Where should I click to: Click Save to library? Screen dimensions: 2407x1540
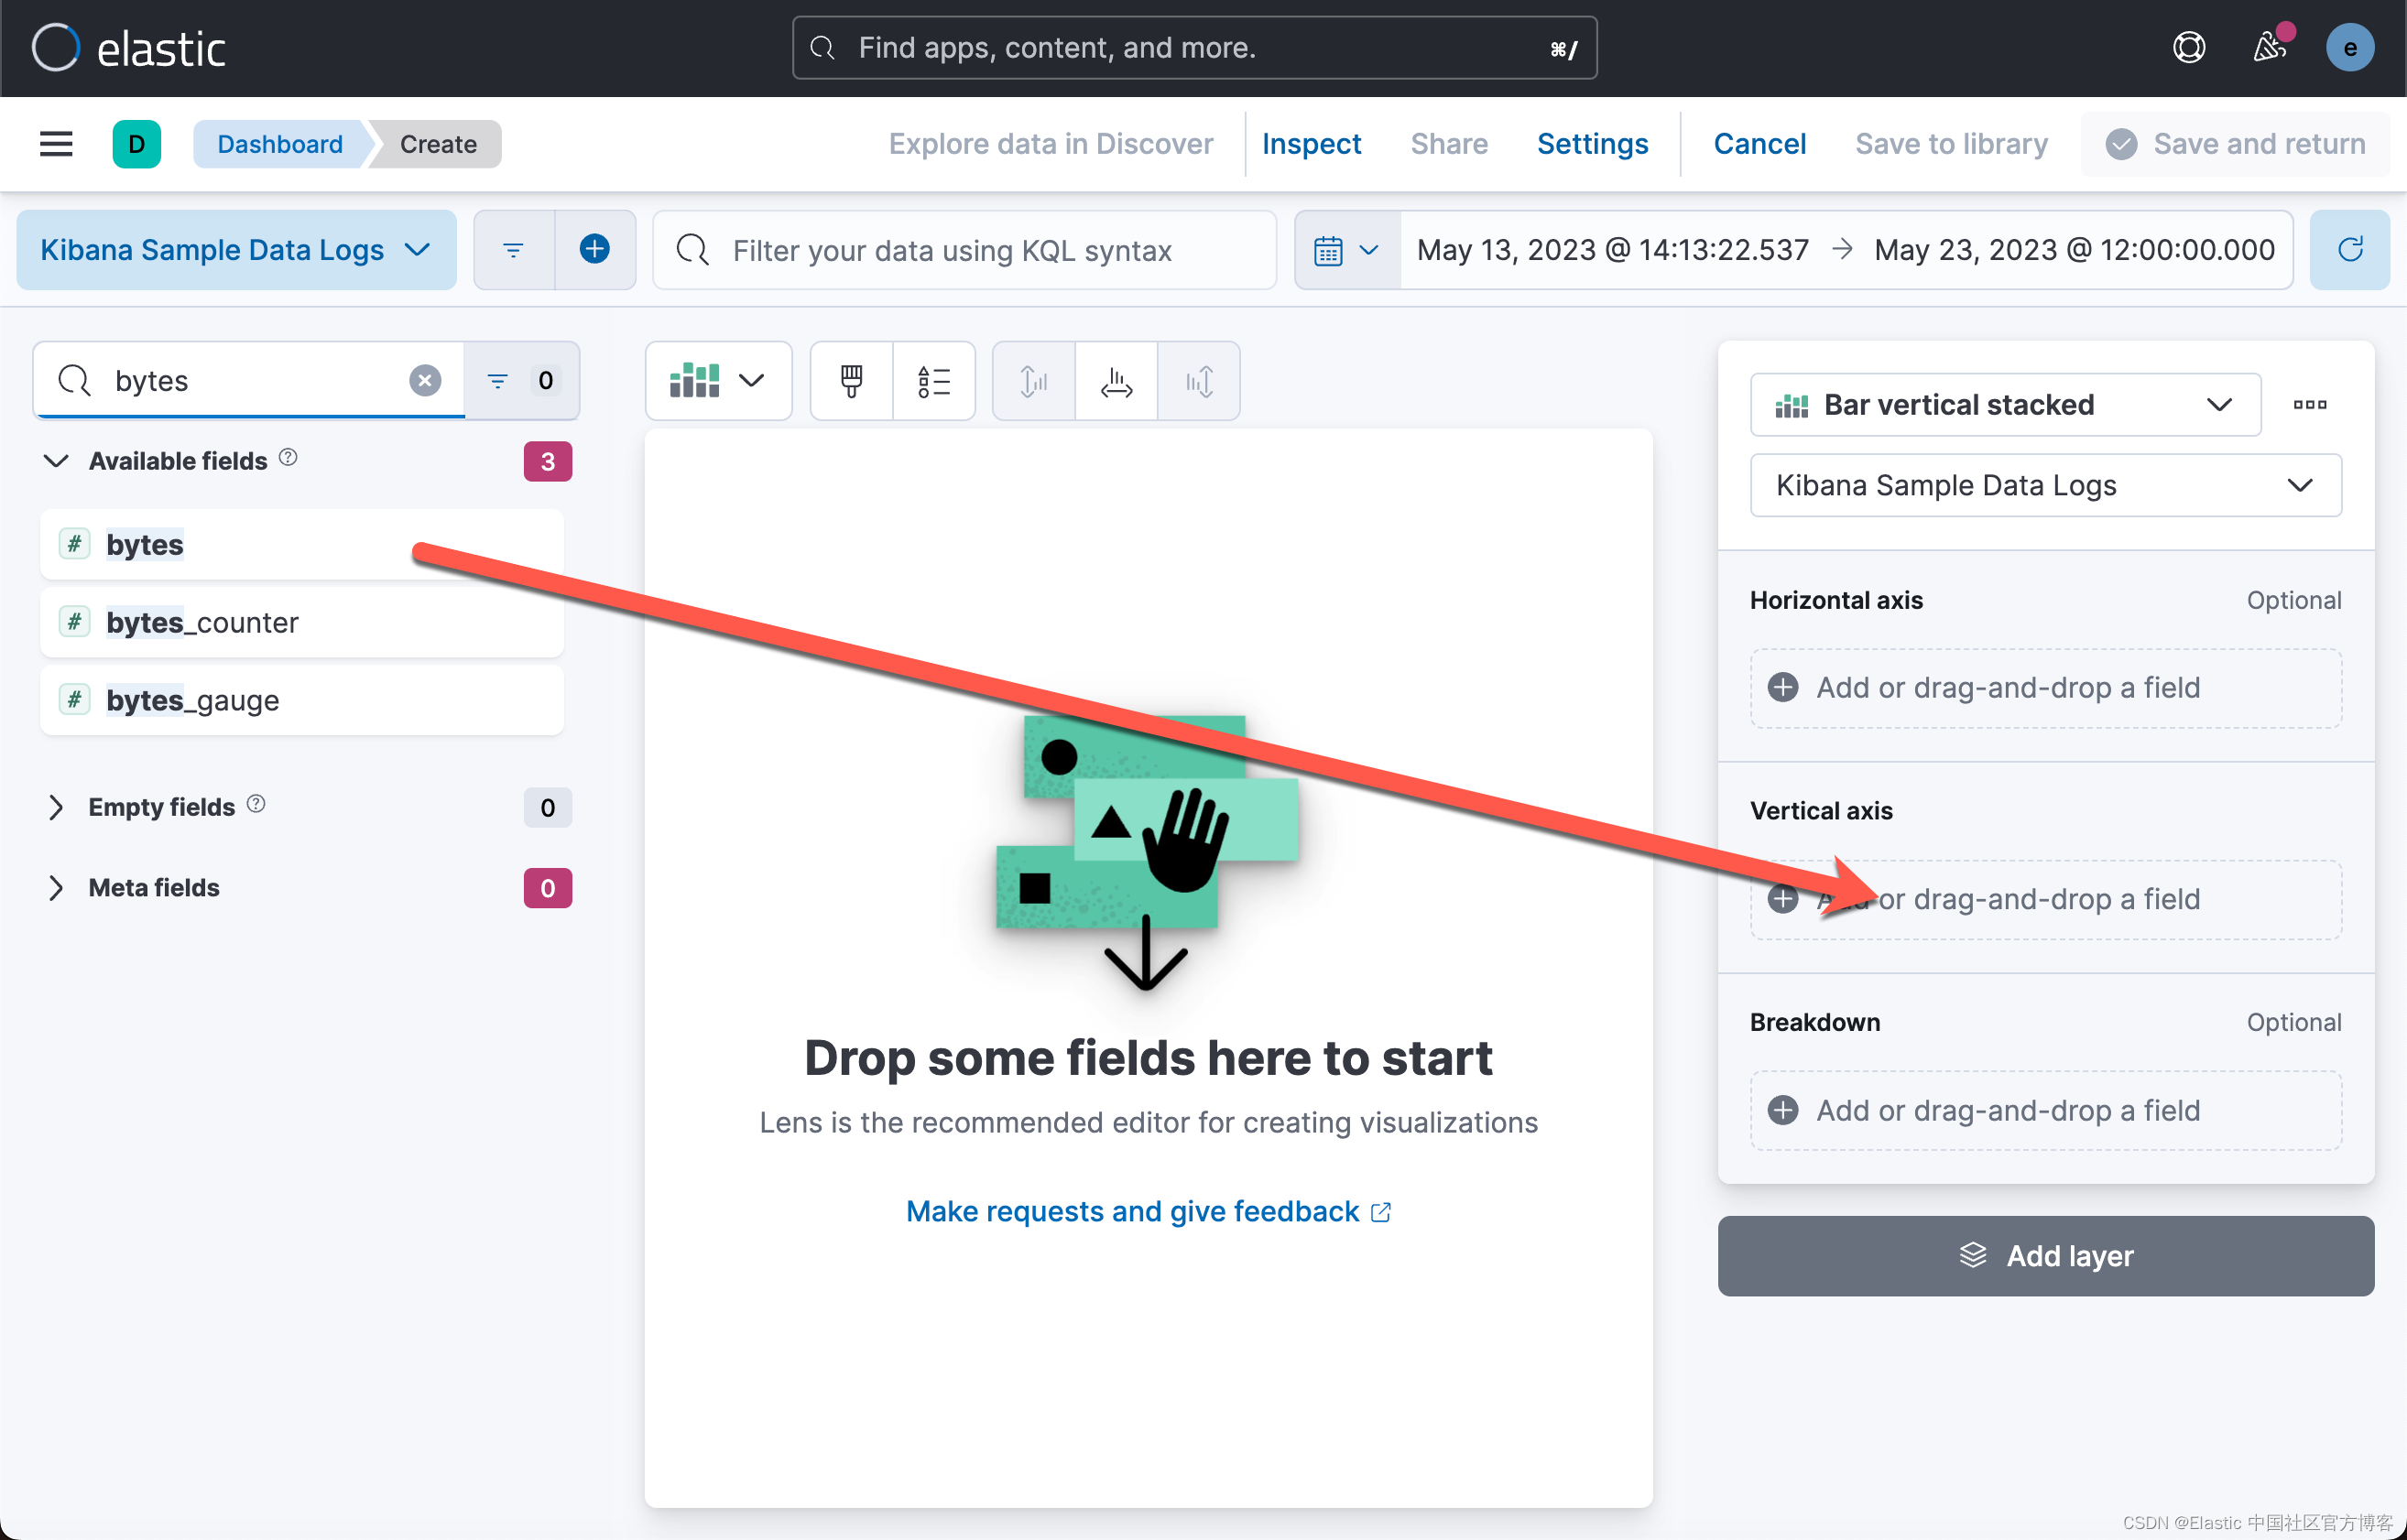pos(1951,144)
